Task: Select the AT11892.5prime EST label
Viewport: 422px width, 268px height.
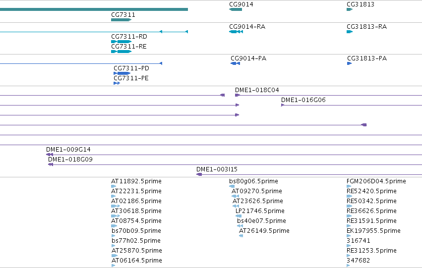Action: click(136, 181)
